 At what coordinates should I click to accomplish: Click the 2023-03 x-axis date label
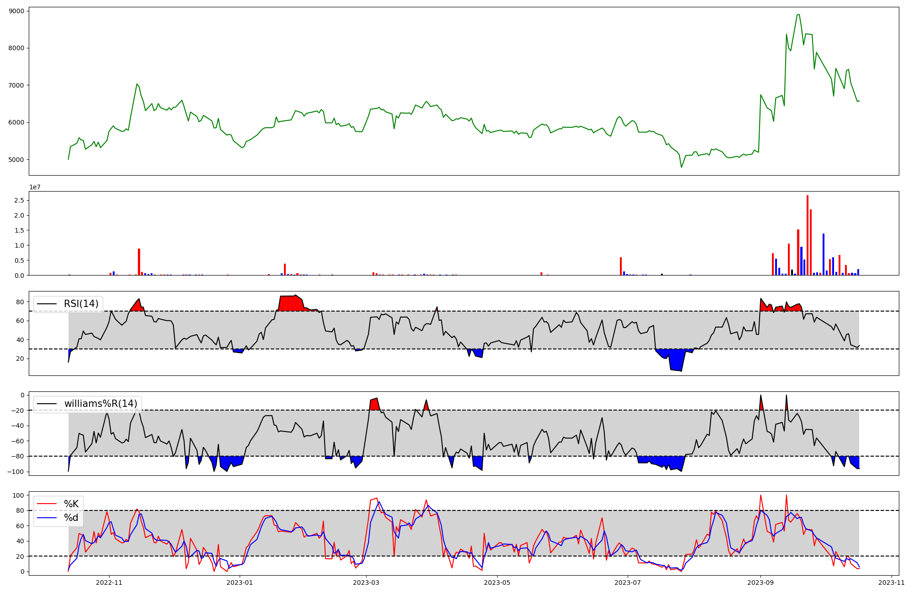(366, 583)
